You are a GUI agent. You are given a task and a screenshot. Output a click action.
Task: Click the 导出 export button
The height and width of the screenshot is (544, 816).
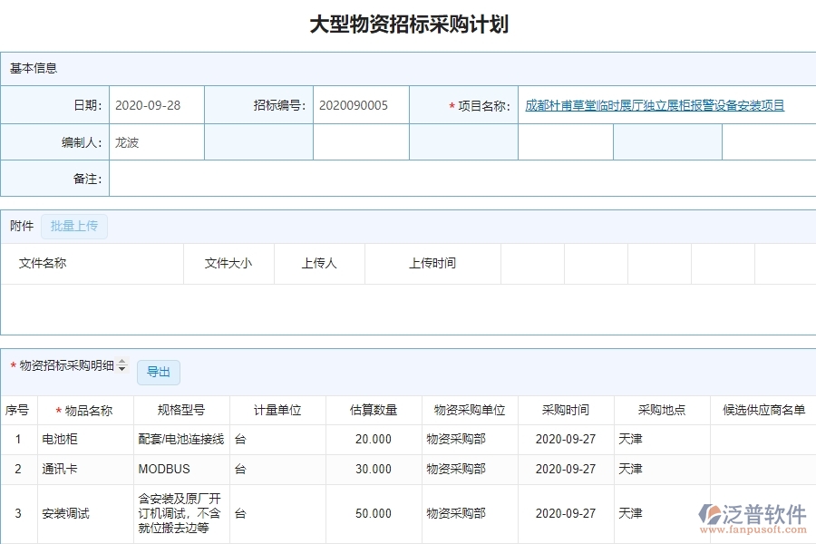pos(159,372)
